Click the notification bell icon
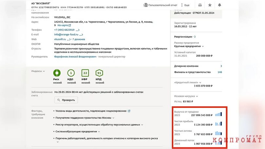Viewport: 265px width, 149px height. pos(220,5)
